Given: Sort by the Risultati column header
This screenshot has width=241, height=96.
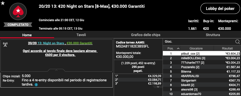Looking at the screenshot, I should [x=227, y=48].
